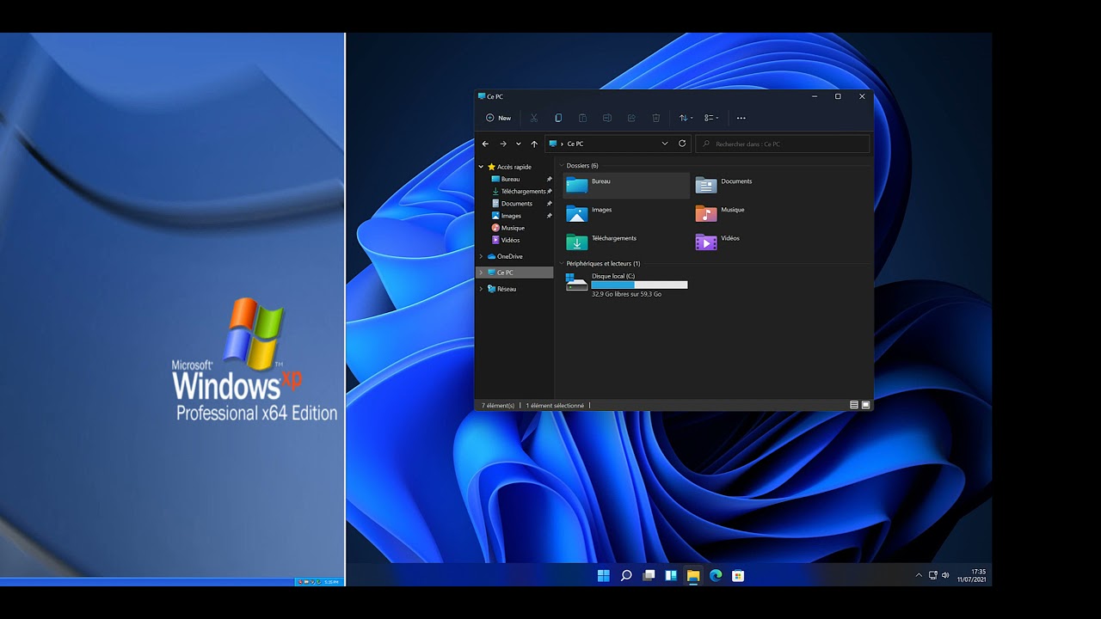
Task: Expand the Ce PC tree node
Action: pyautogui.click(x=481, y=273)
